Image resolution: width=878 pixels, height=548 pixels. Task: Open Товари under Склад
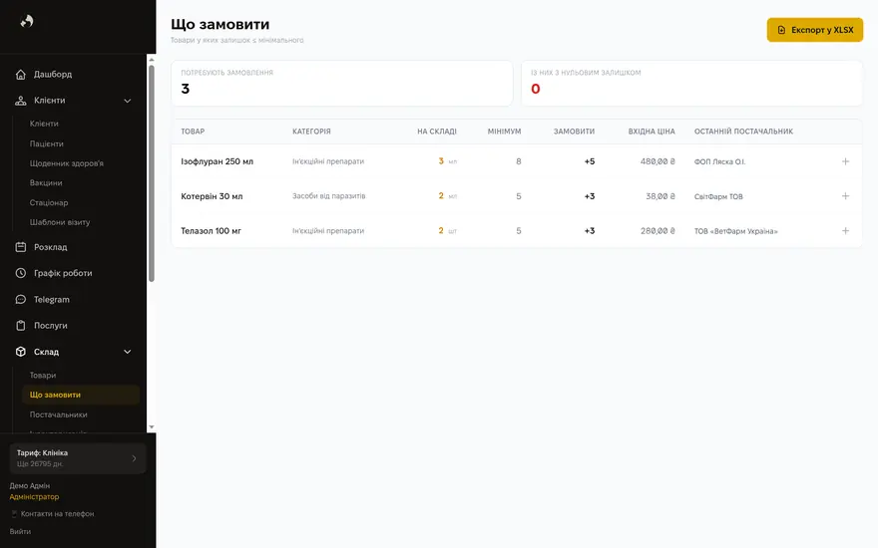tap(43, 376)
